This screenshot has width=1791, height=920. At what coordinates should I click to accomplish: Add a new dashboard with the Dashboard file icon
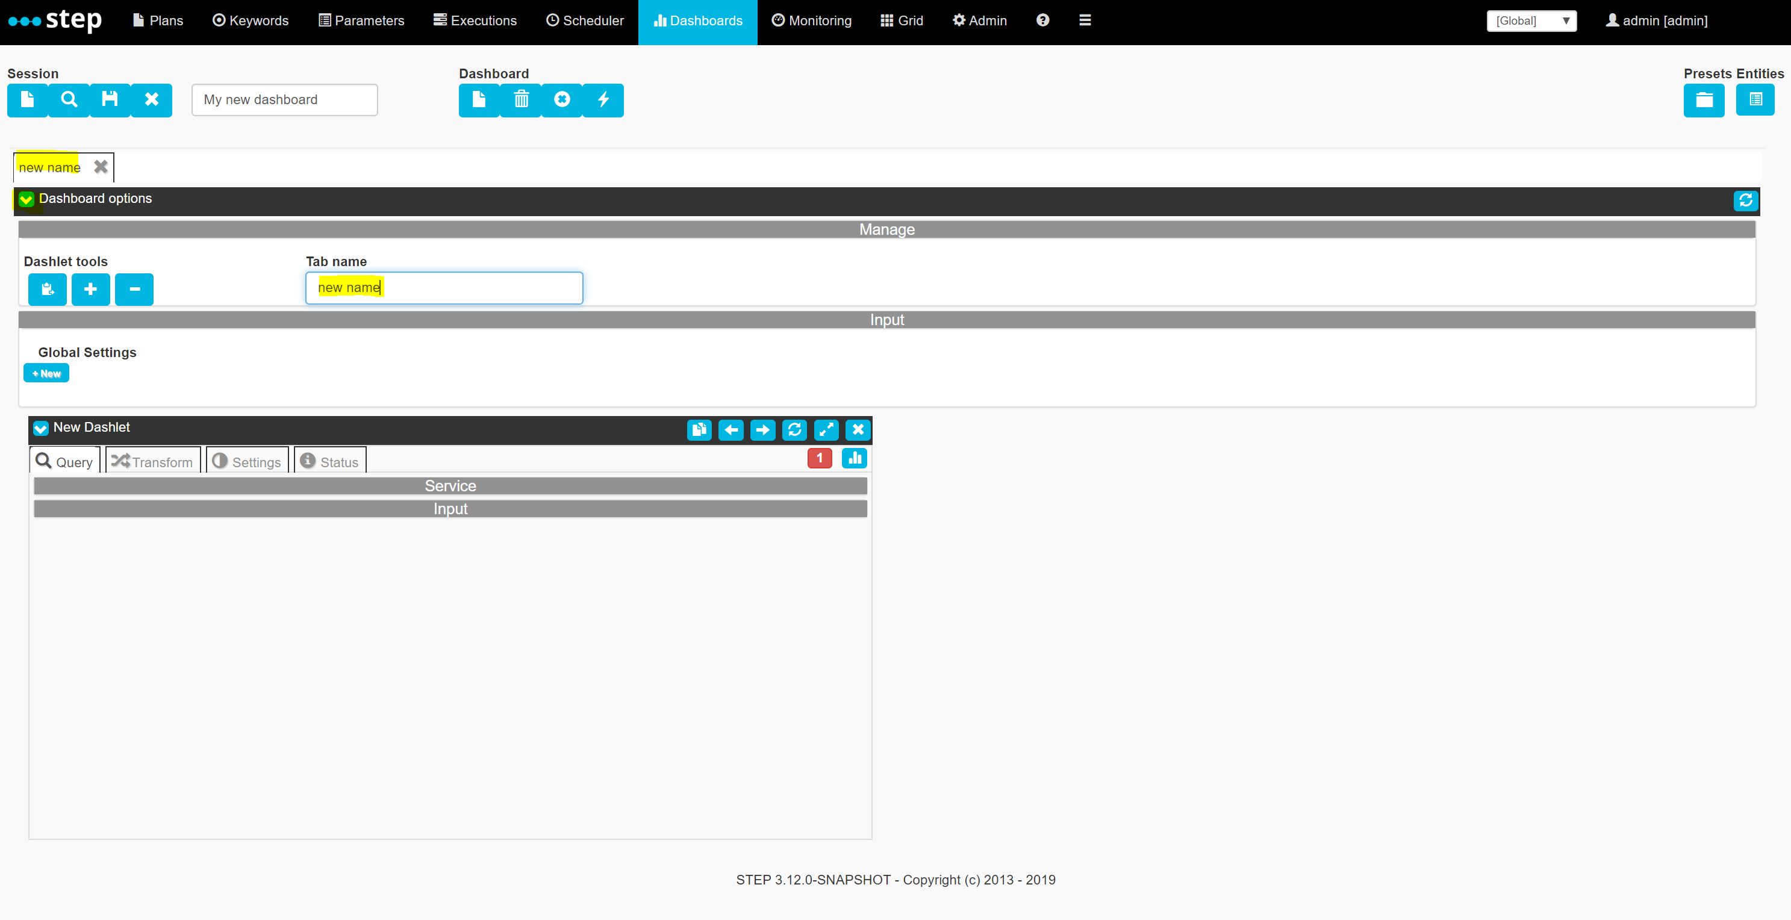(x=479, y=100)
